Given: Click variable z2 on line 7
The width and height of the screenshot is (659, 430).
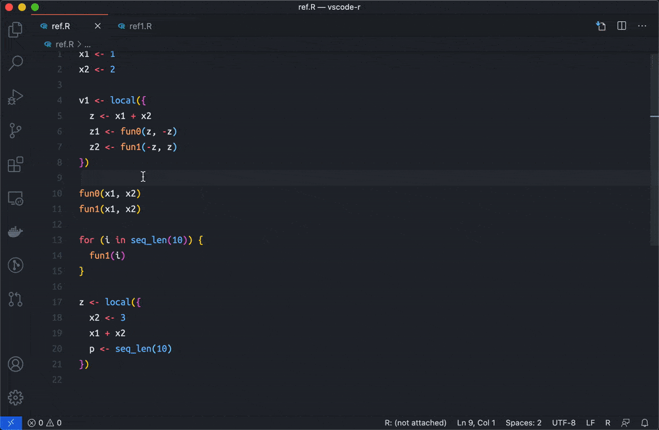Looking at the screenshot, I should 94,147.
